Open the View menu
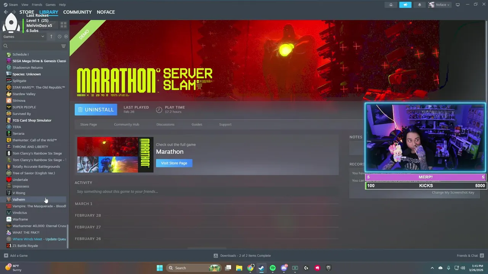Viewport: 488px width, 274px height. [25, 5]
